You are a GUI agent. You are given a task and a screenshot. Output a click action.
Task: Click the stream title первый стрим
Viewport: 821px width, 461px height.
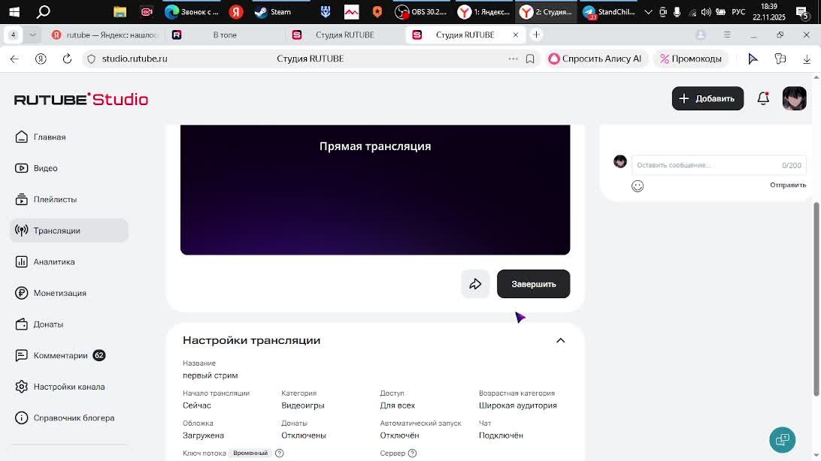tap(210, 375)
